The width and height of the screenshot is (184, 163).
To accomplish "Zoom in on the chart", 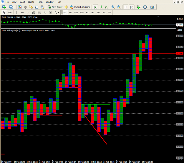I will coord(113,7).
